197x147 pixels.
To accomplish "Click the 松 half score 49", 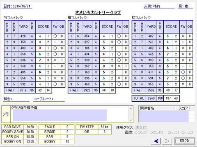I will (168, 90).
